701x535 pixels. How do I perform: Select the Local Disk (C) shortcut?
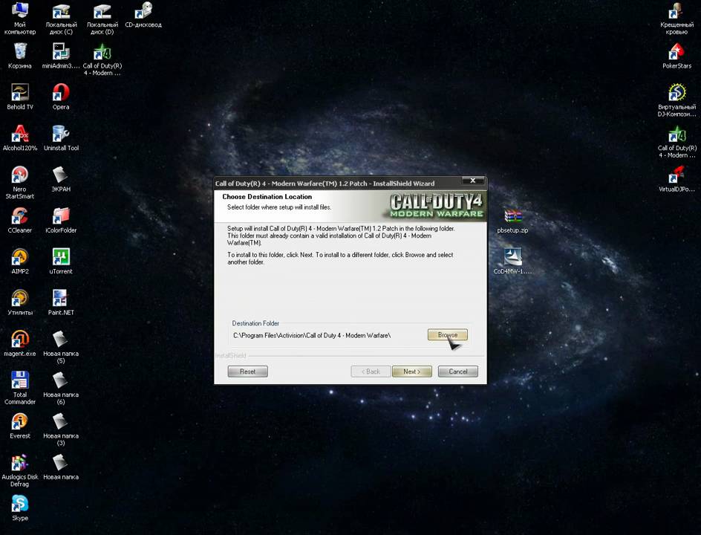[61, 19]
